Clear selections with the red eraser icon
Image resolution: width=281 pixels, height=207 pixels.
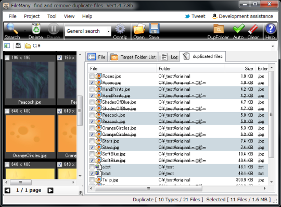[253, 29]
